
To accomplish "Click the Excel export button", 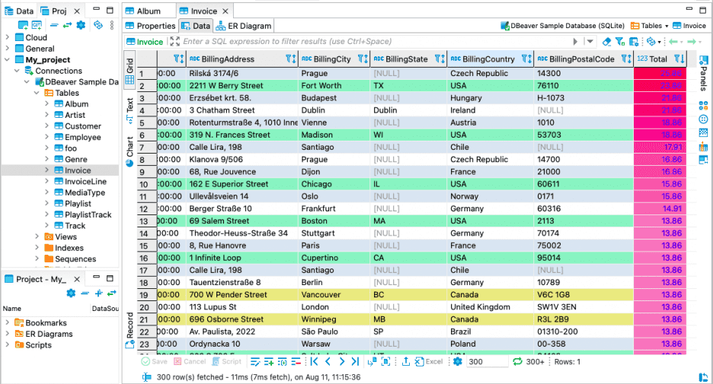I will click(430, 362).
